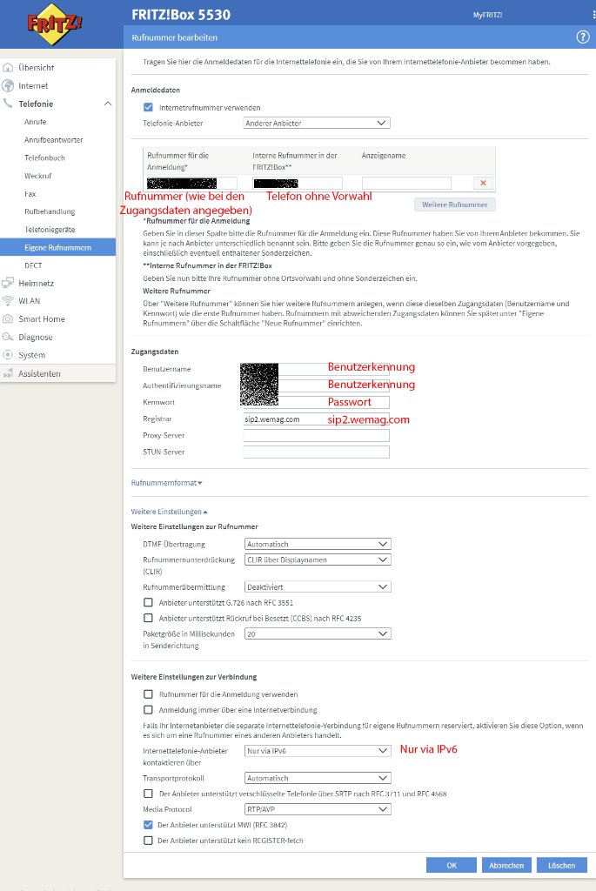Click the Internet globe icon
The height and width of the screenshot is (891, 596).
(8, 85)
